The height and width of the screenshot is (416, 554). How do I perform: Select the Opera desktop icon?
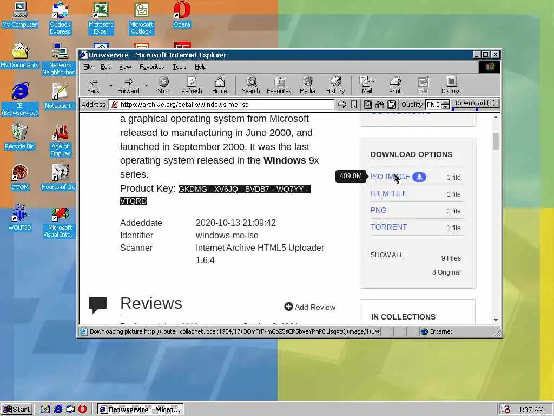click(x=182, y=15)
